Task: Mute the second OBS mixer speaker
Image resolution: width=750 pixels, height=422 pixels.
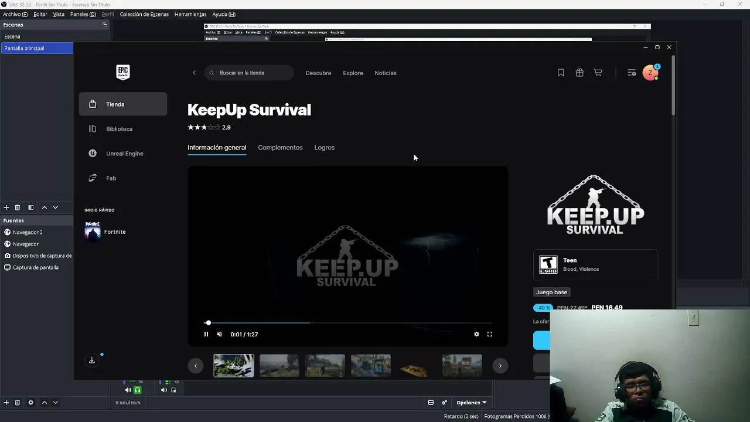Action: coord(164,390)
